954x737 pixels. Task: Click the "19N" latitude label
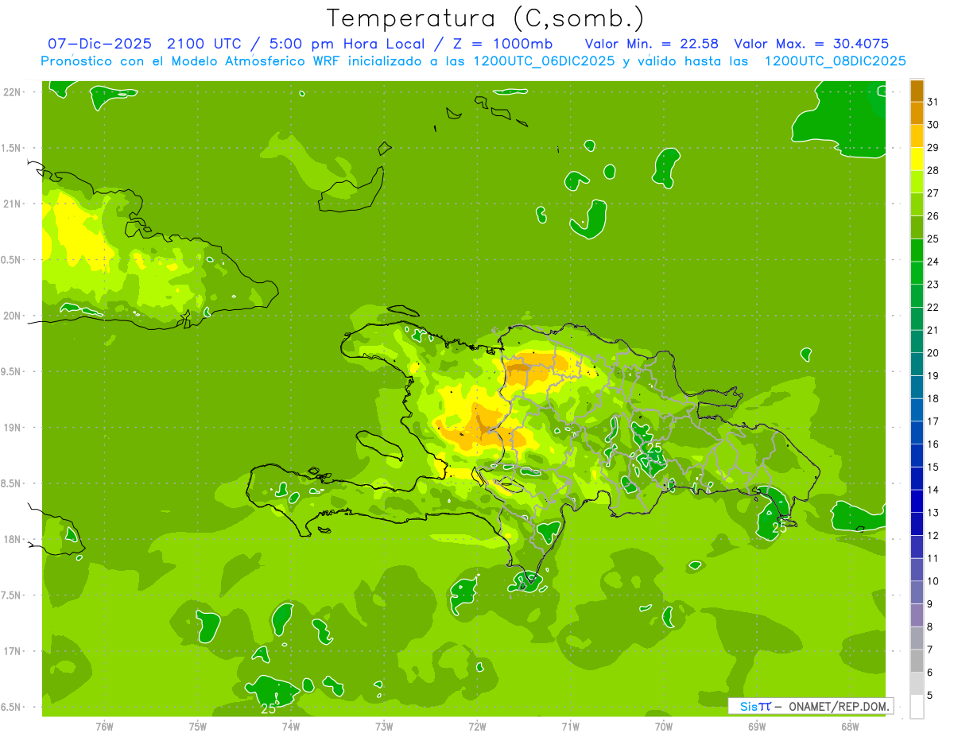click(x=12, y=428)
